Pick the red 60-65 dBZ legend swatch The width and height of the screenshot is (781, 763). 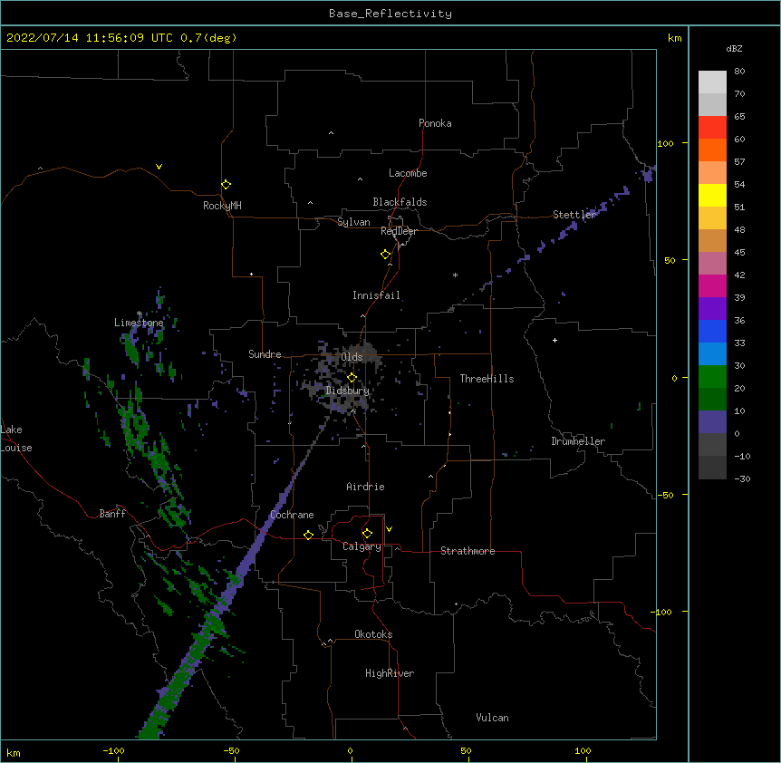click(x=712, y=128)
